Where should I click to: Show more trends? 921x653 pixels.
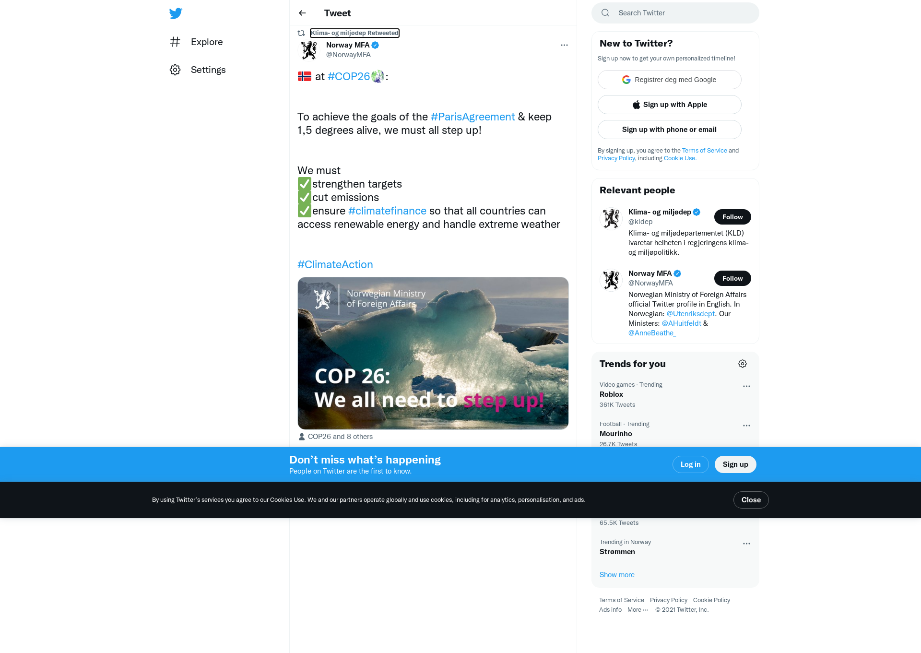click(x=617, y=575)
